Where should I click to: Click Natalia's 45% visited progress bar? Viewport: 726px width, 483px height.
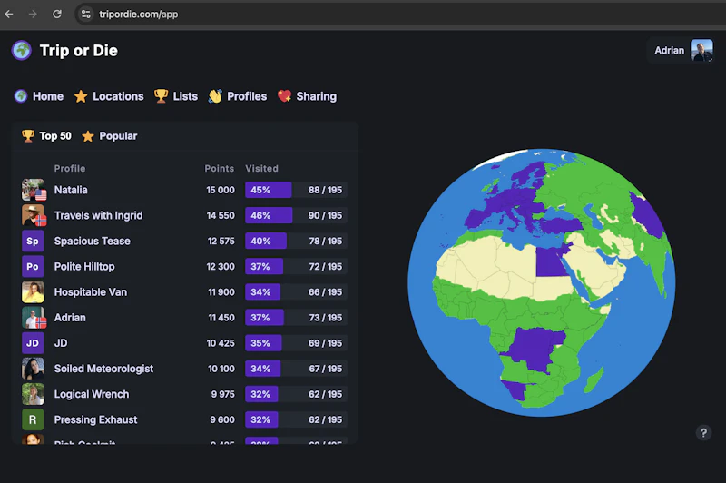pyautogui.click(x=297, y=190)
